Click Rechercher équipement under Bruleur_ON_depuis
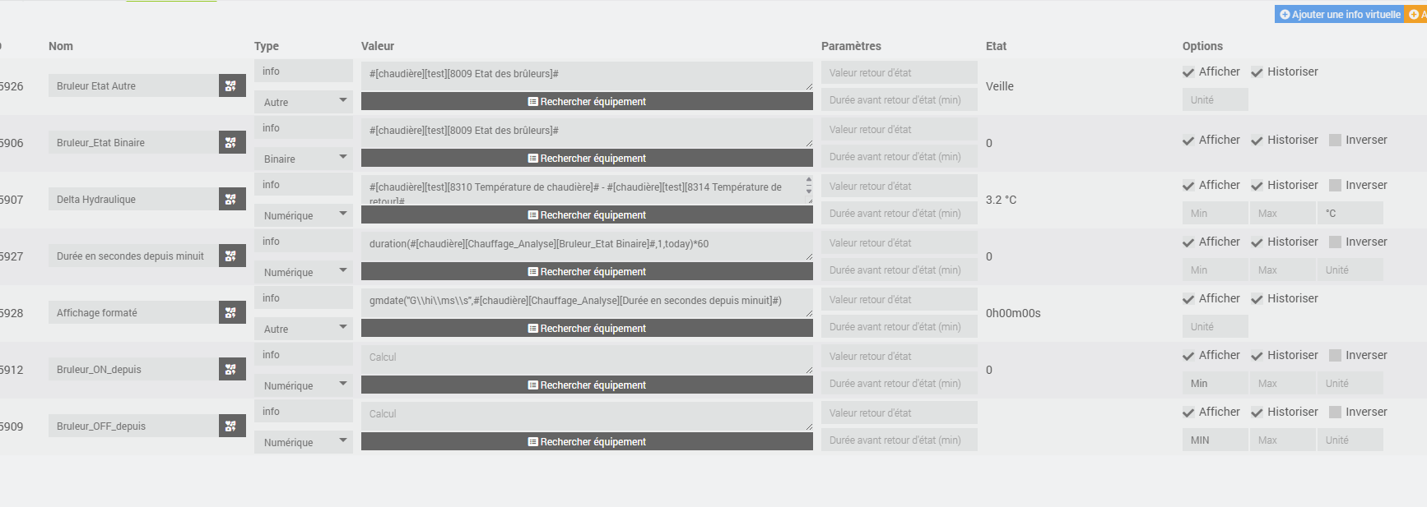This screenshot has height=507, width=1427. pos(587,385)
